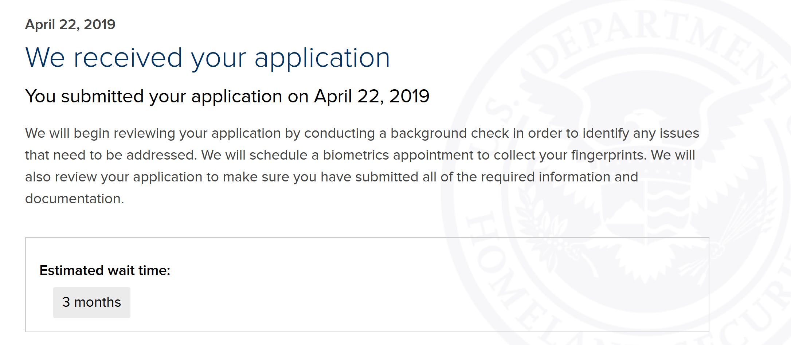Screen dimensions: 791x345
Task: Click the line beginning "We will begin reviewing"
Action: tap(362, 133)
